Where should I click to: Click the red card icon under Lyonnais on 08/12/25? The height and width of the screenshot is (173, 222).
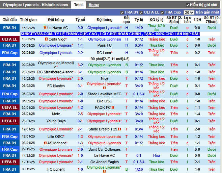104,171
